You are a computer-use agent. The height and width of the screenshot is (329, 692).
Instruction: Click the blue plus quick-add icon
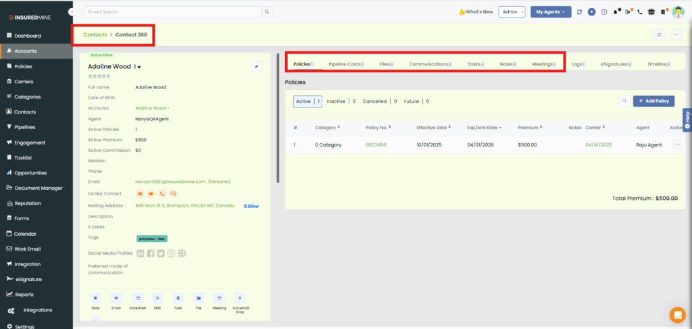[x=591, y=12]
